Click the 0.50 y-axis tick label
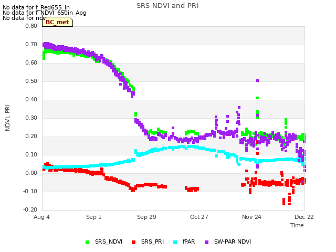Viewport: 336px width, 252px height. pyautogui.click(x=31, y=81)
